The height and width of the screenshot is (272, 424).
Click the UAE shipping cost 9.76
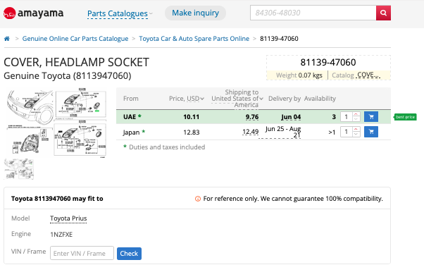(252, 117)
